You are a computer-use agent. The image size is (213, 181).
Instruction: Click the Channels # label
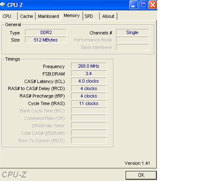coord(101,33)
